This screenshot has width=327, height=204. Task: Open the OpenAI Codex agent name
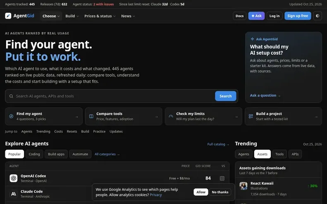(x=33, y=176)
